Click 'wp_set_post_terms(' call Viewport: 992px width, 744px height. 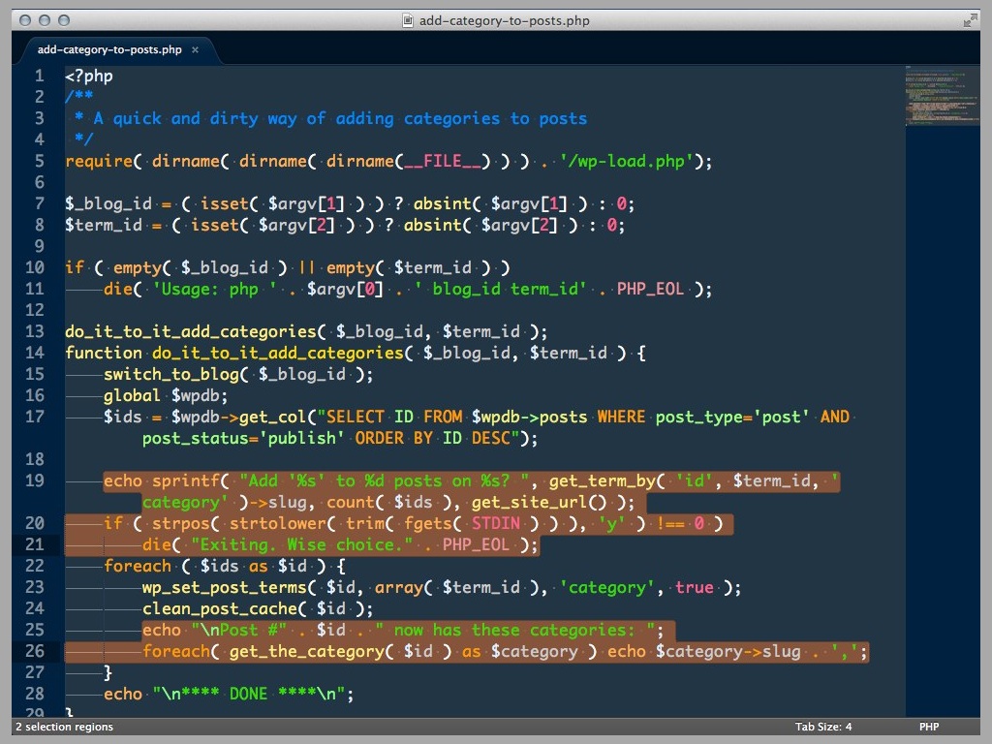coord(229,587)
